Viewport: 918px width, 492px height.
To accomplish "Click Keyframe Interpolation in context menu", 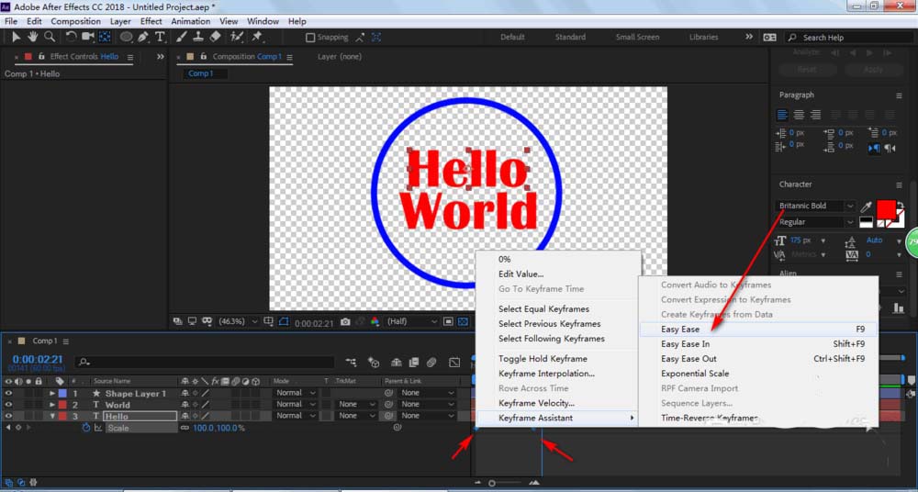I will click(x=546, y=374).
